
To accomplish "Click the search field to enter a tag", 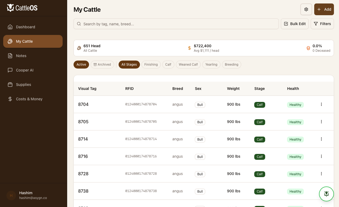I will 176,24.
